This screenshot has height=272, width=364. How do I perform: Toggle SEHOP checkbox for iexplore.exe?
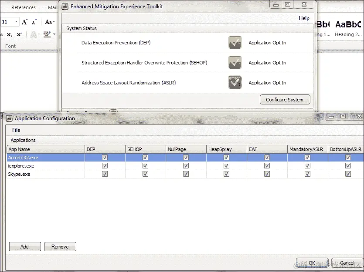[145, 166]
